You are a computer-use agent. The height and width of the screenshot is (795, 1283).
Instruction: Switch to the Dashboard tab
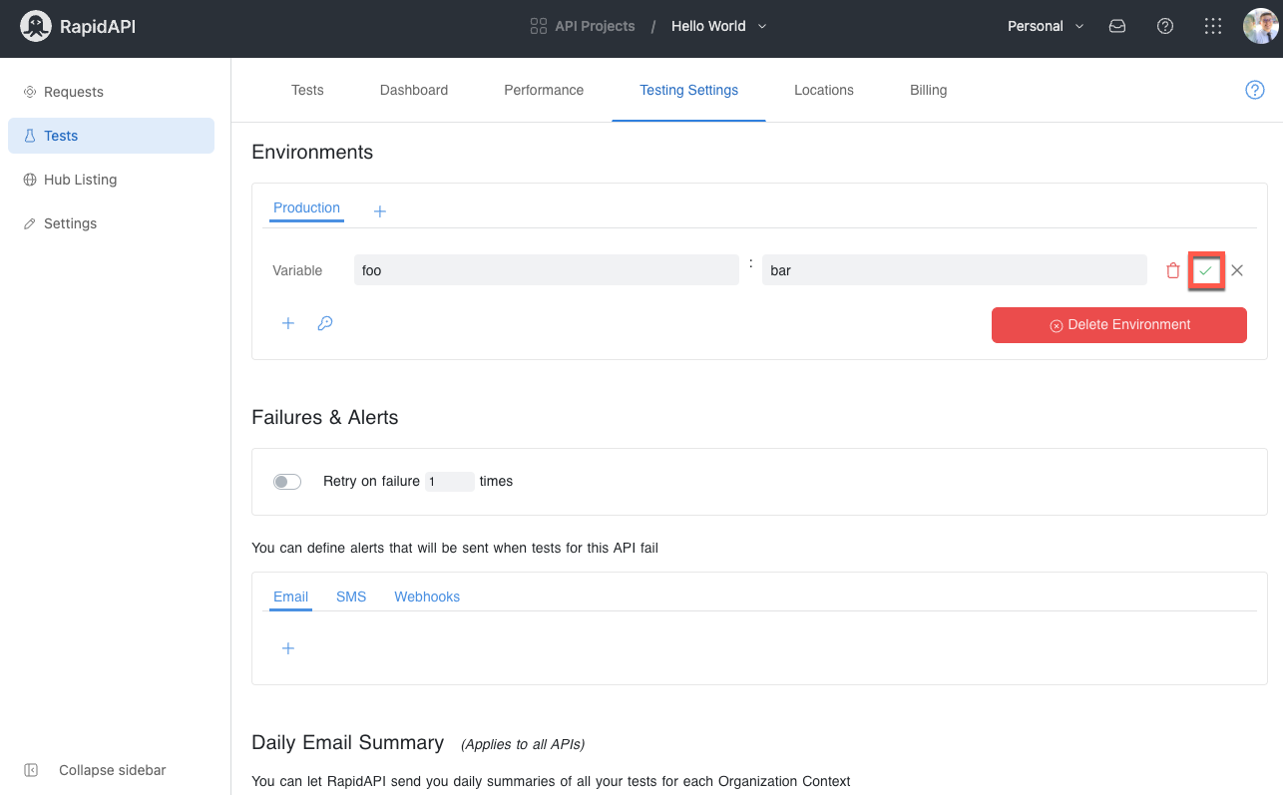pos(414,90)
